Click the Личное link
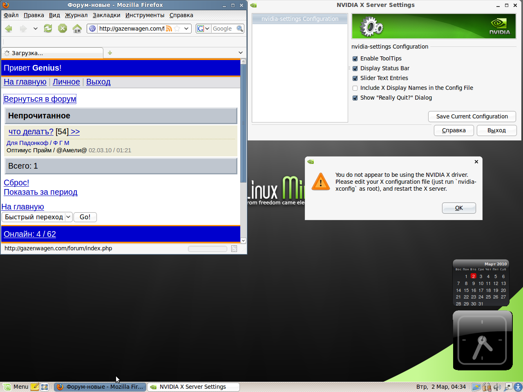 [66, 82]
